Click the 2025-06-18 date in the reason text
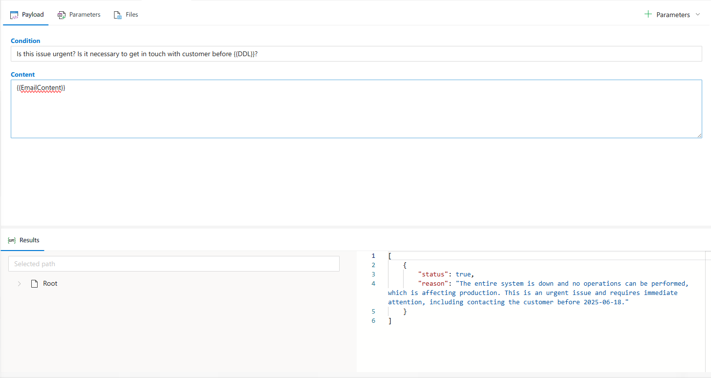Screen dimensions: 711x378 click(x=603, y=302)
